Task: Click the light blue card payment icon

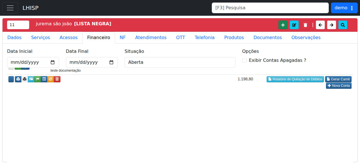Action: click(x=31, y=79)
